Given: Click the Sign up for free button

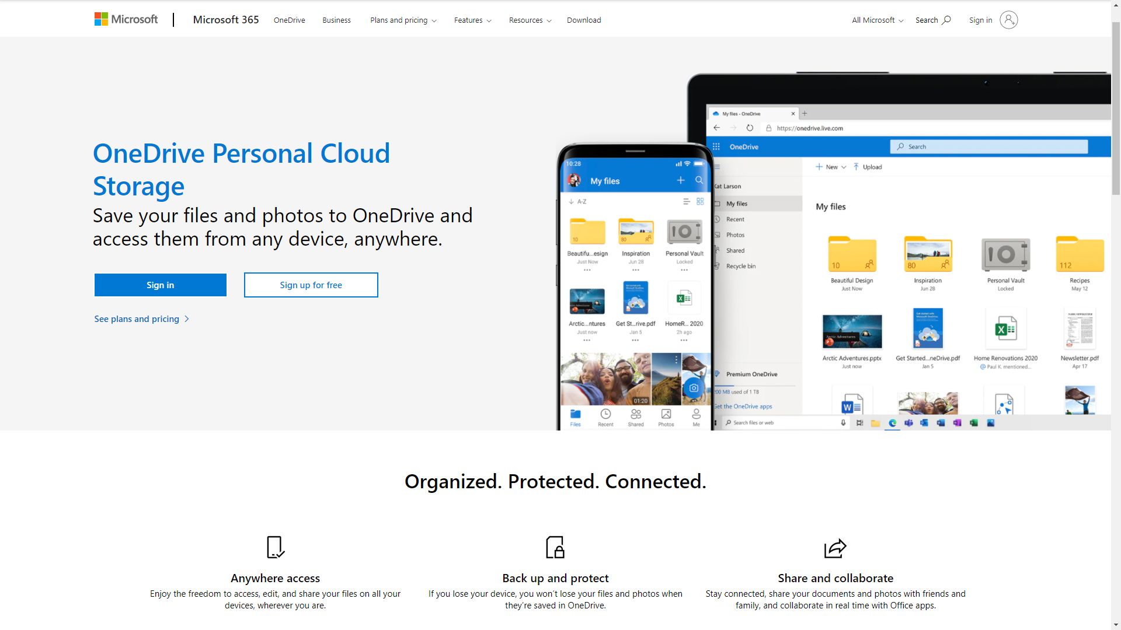Looking at the screenshot, I should [x=311, y=285].
